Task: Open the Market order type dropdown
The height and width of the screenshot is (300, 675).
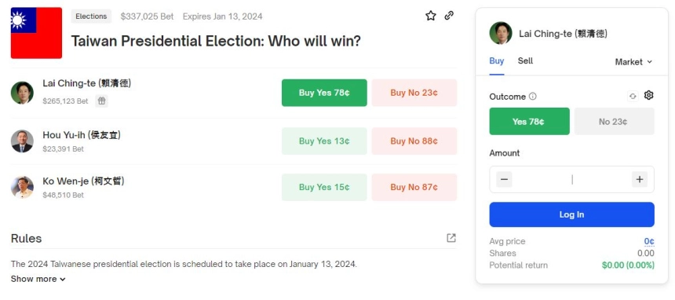Action: coord(633,62)
